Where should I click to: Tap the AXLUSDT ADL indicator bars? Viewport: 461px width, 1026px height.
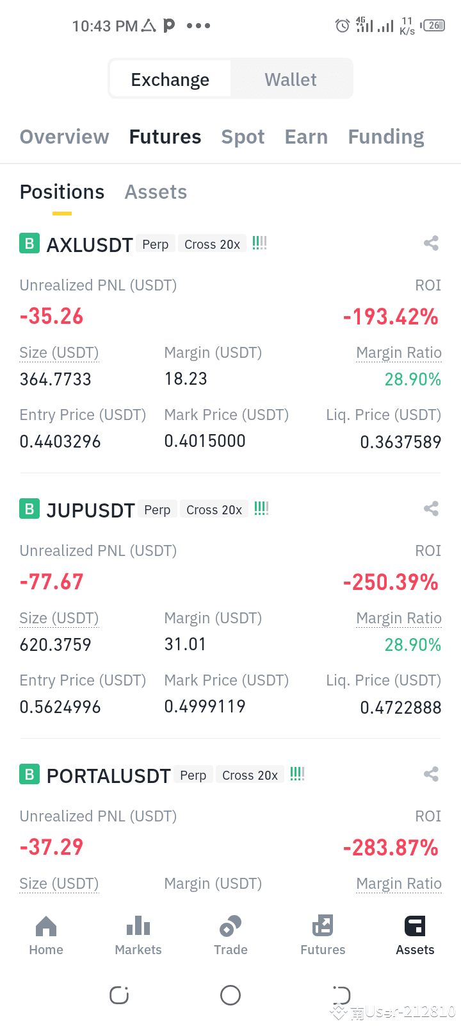point(259,243)
